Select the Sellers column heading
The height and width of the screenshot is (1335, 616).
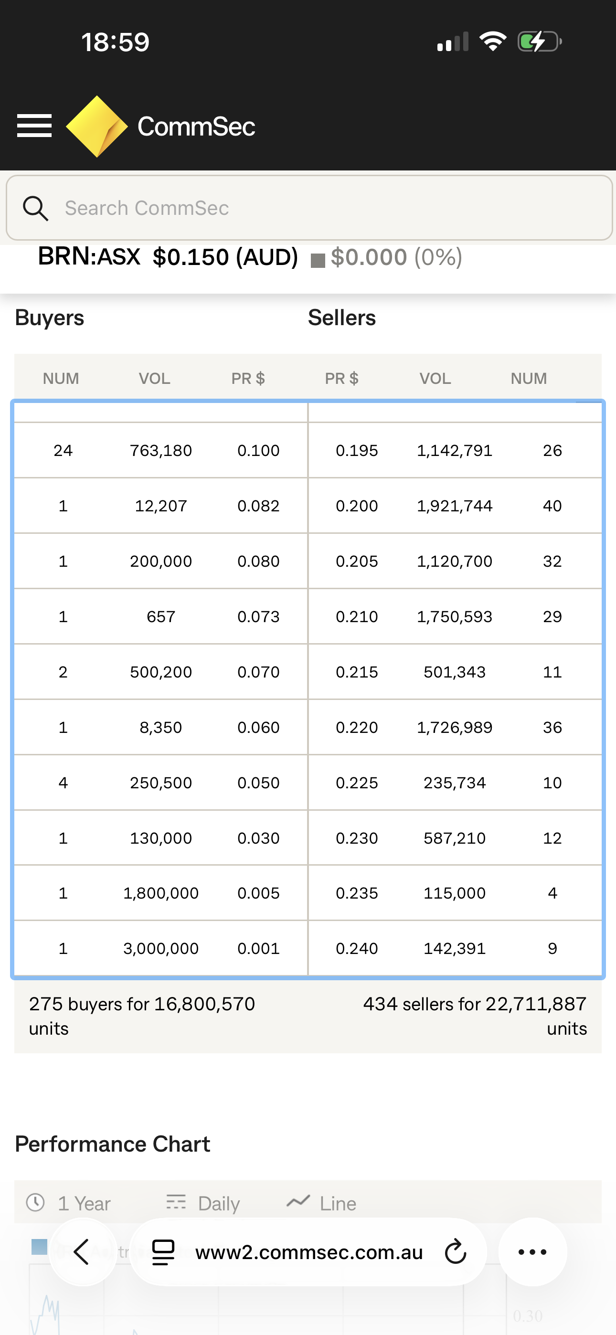coord(342,318)
